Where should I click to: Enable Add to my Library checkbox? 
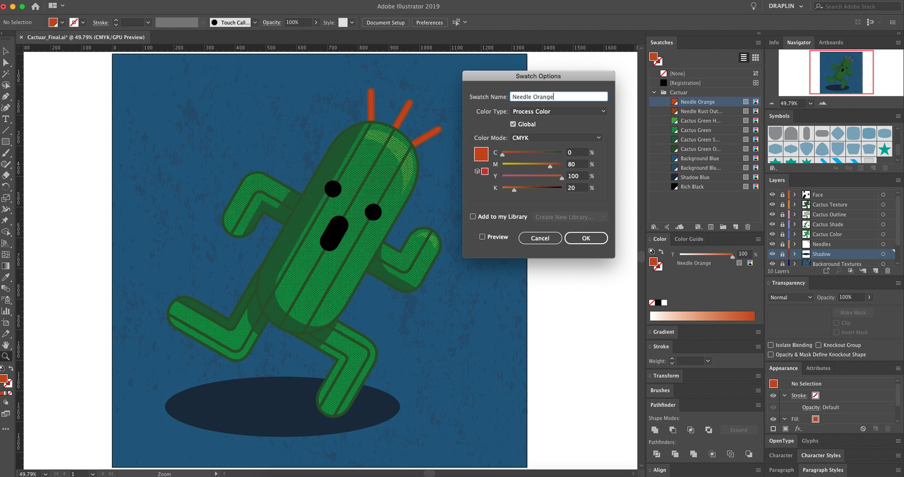[473, 216]
